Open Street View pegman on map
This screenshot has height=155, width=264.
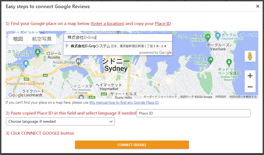click(x=250, y=56)
